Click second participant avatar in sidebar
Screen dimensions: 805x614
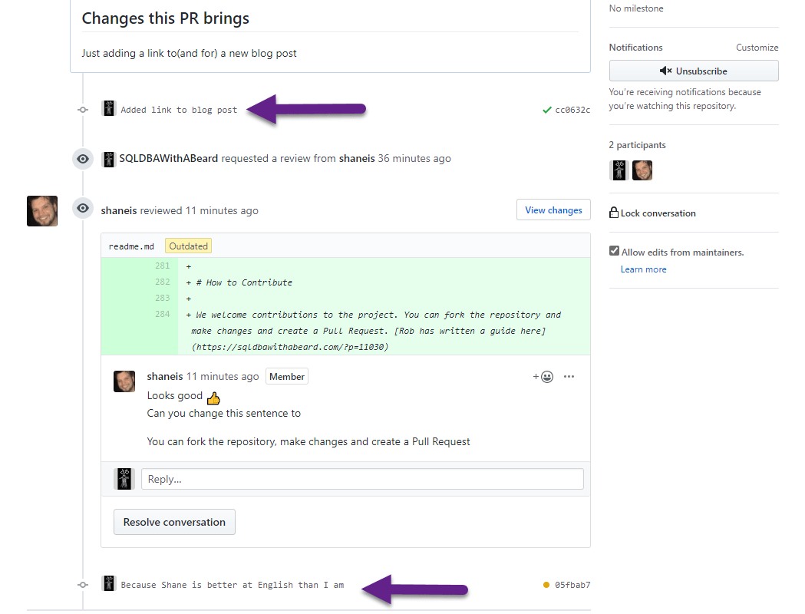(642, 170)
